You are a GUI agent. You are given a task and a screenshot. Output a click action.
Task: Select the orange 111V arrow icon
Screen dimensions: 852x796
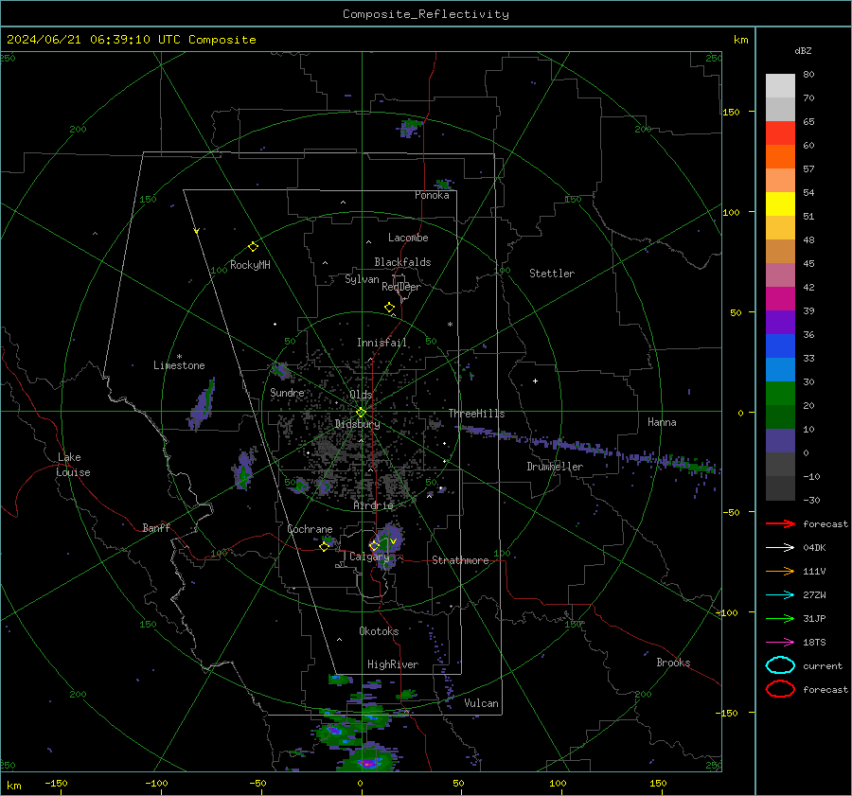click(780, 571)
